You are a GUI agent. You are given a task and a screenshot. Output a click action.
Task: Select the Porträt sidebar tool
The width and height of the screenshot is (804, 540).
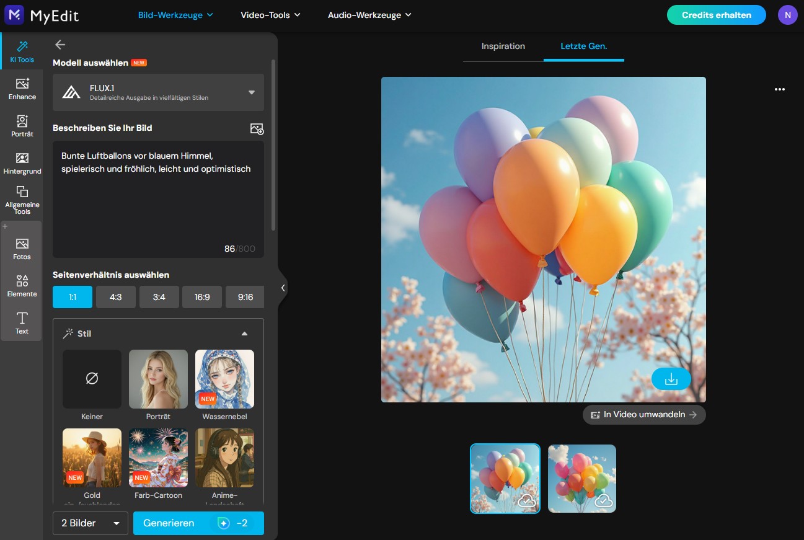click(x=22, y=126)
